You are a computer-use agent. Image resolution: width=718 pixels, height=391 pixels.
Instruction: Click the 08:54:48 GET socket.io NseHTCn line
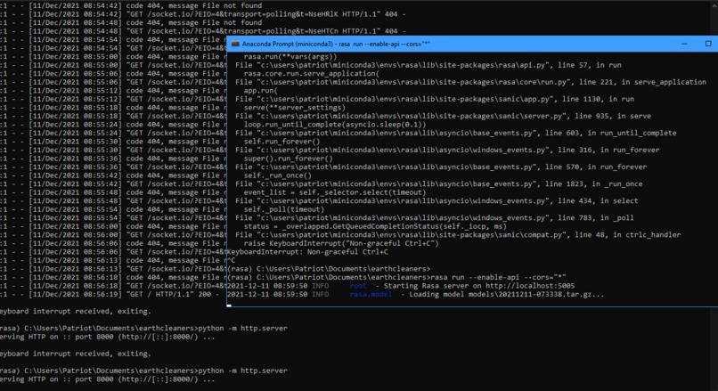coord(203,31)
